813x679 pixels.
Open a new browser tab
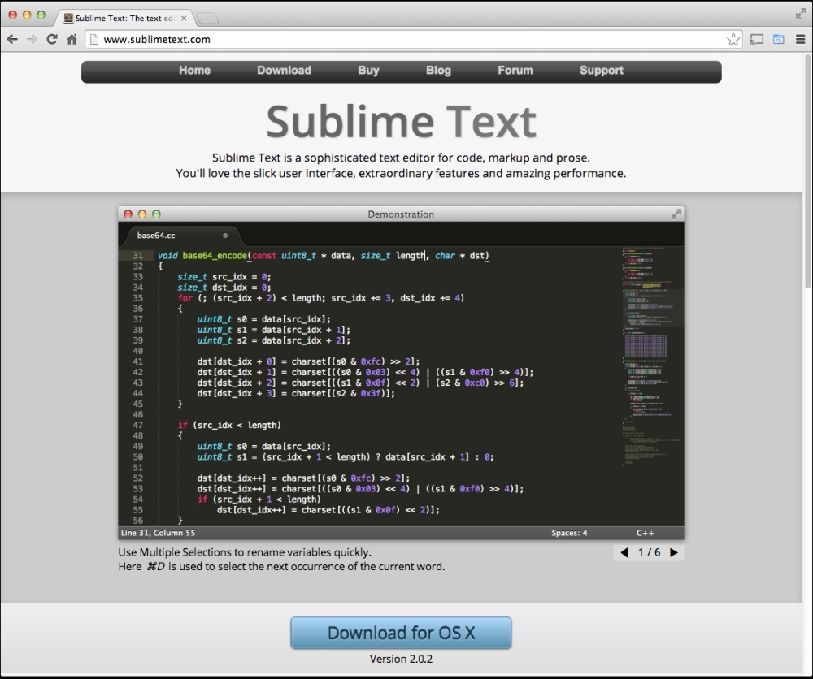click(x=207, y=19)
